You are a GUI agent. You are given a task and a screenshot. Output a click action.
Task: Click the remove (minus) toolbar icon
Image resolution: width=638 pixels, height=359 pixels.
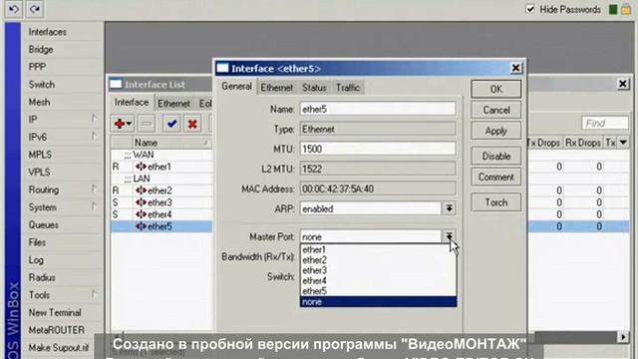coord(147,124)
